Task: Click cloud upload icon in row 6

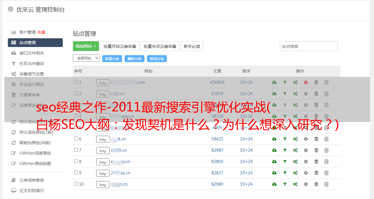Action: click(x=274, y=139)
